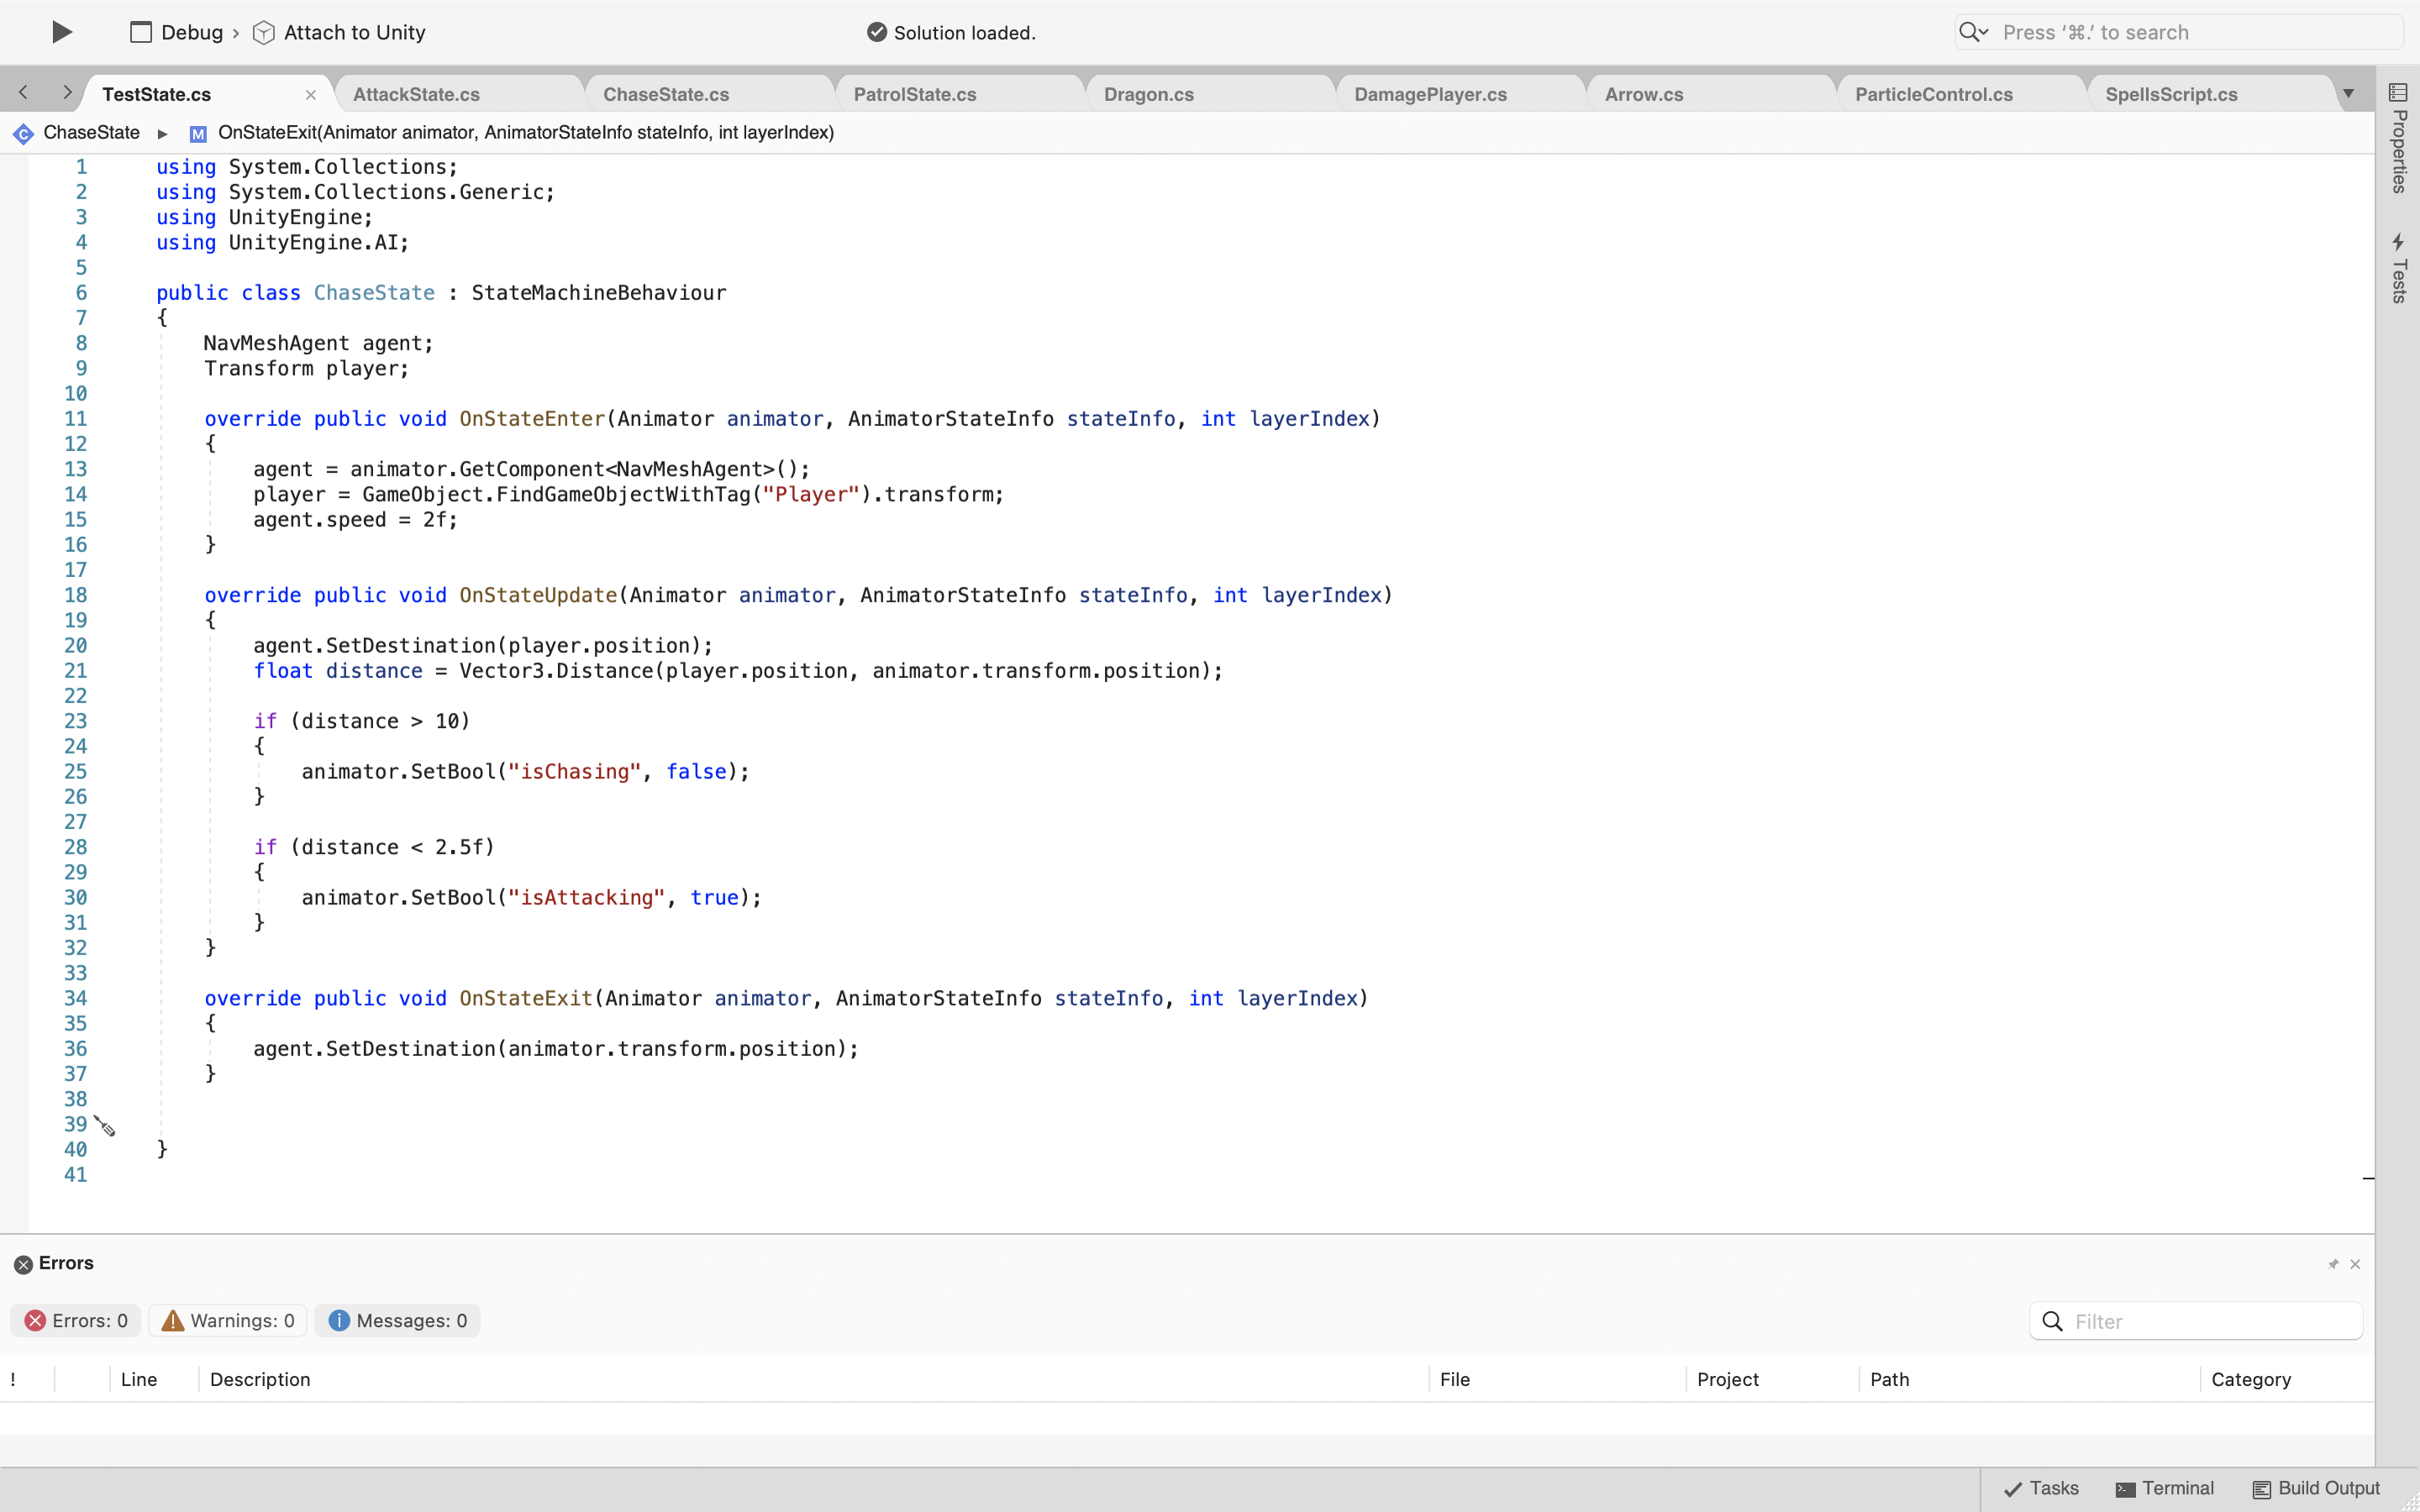
Task: Navigate back with left arrow
Action: tap(23, 93)
